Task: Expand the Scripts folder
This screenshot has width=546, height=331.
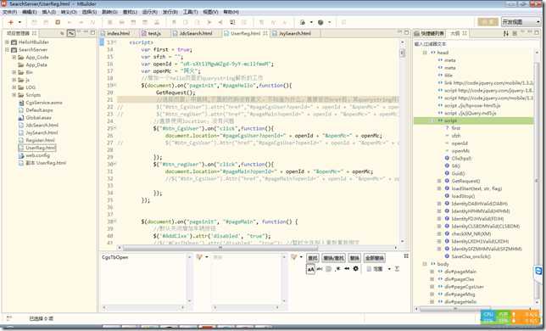Action: click(14, 95)
